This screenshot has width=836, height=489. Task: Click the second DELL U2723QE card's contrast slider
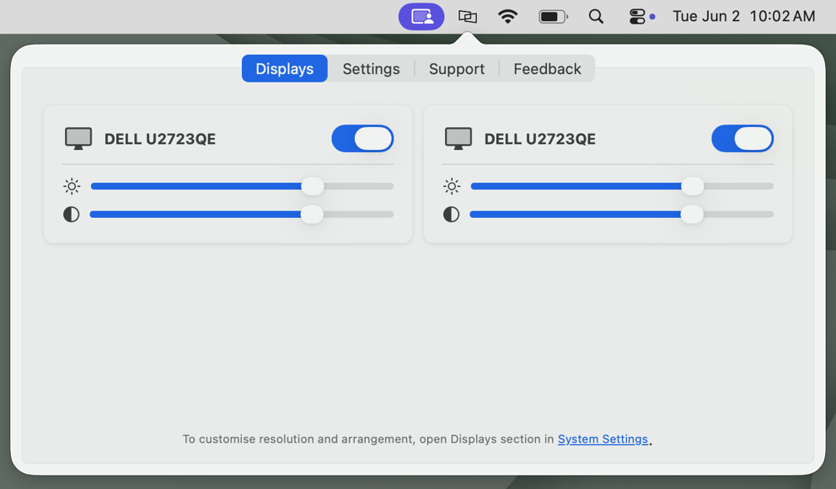[622, 214]
